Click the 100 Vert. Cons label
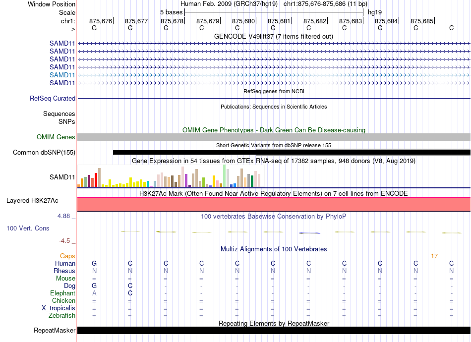This screenshot has width=471, height=342. point(28,228)
